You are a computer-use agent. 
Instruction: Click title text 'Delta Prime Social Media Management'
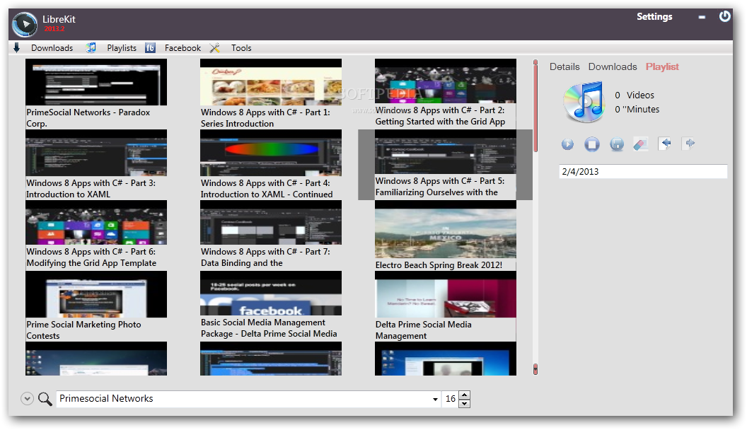pos(424,330)
